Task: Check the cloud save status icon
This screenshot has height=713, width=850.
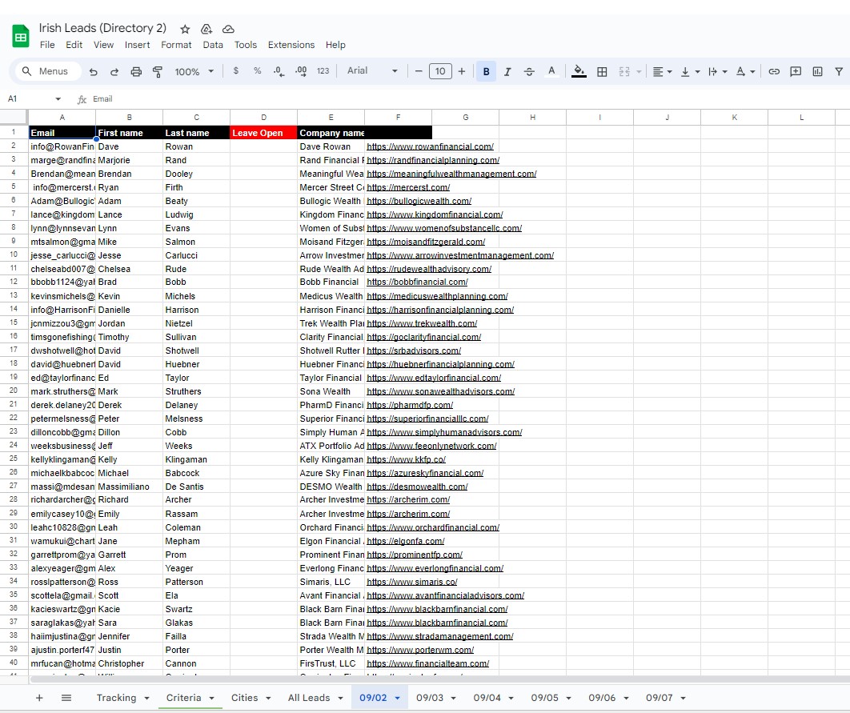Action: (228, 29)
